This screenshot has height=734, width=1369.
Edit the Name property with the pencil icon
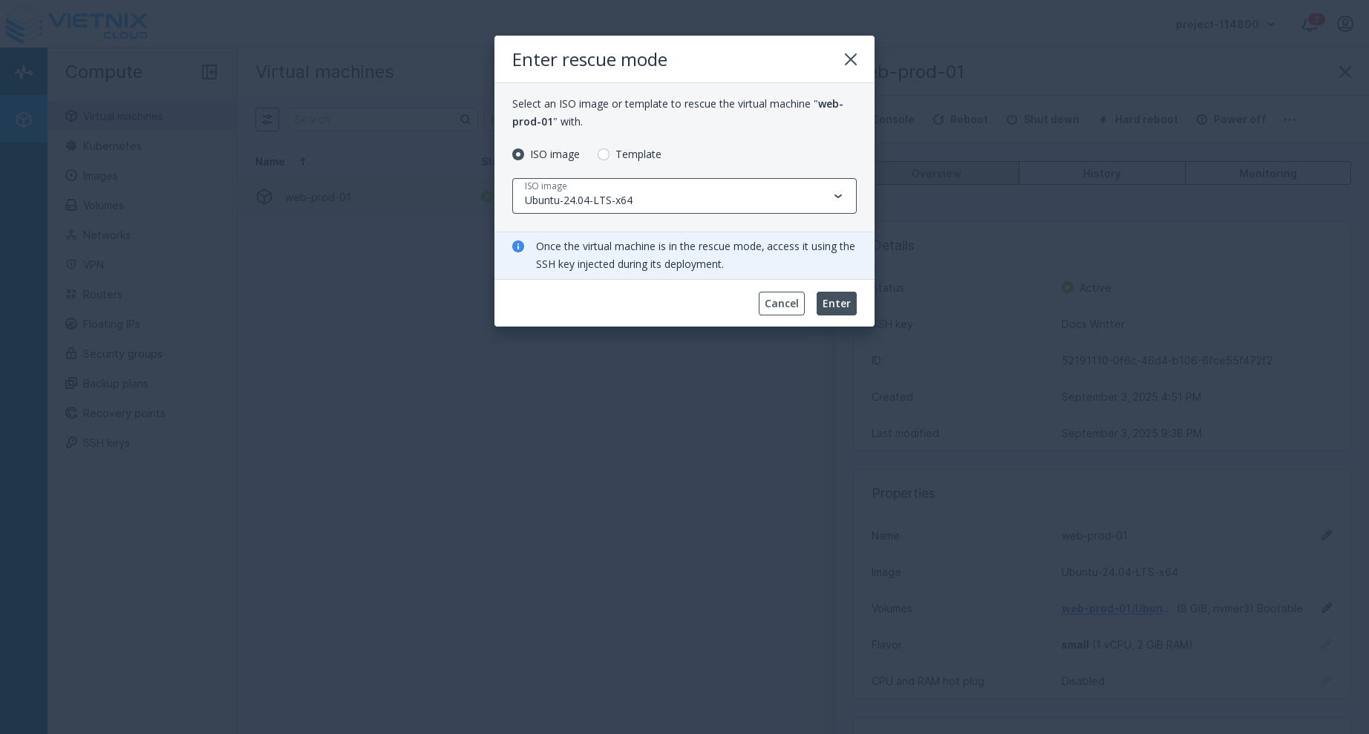click(x=1327, y=535)
